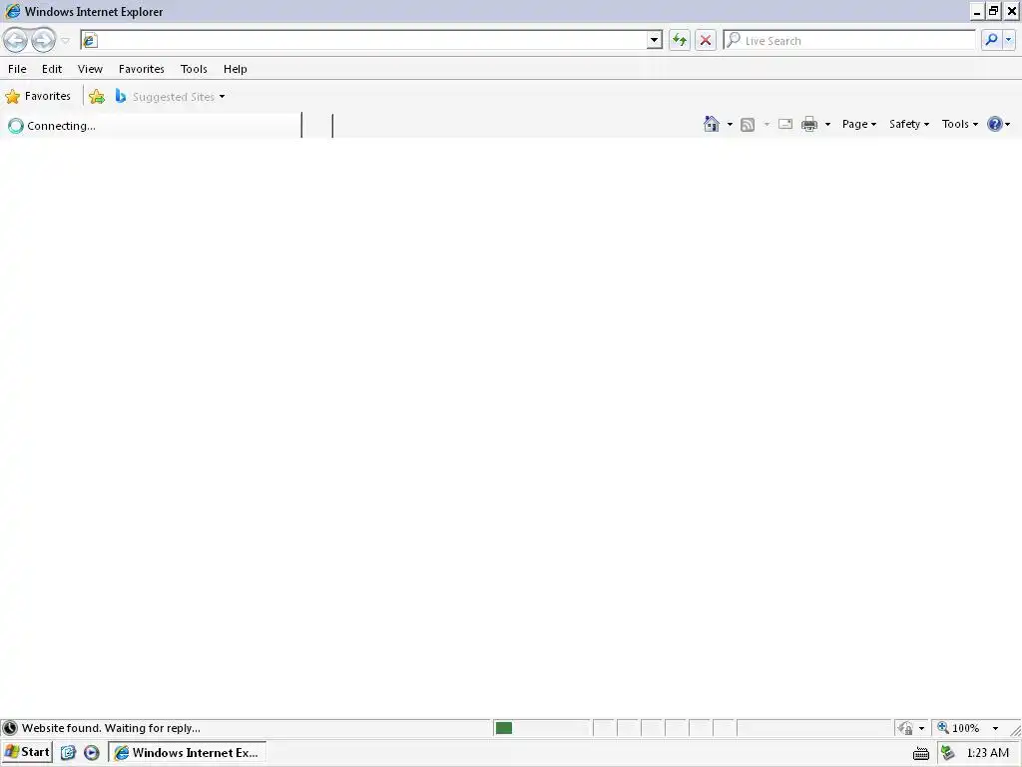Viewport: 1022px width, 767px height.
Task: Click the page icon in address bar
Action: (90, 40)
